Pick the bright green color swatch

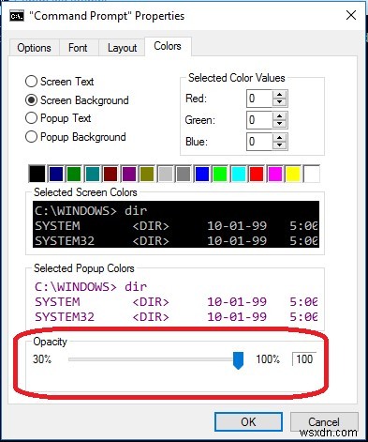(x=220, y=174)
